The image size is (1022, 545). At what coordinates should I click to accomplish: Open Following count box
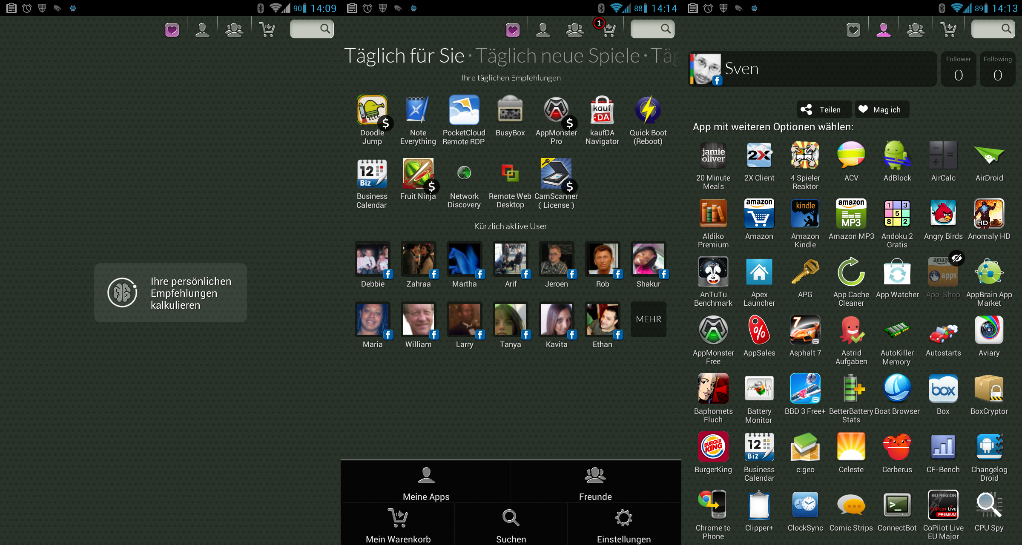coord(997,69)
